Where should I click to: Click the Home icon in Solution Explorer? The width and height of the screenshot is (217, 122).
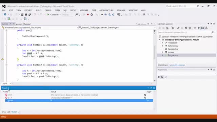pos(167,28)
